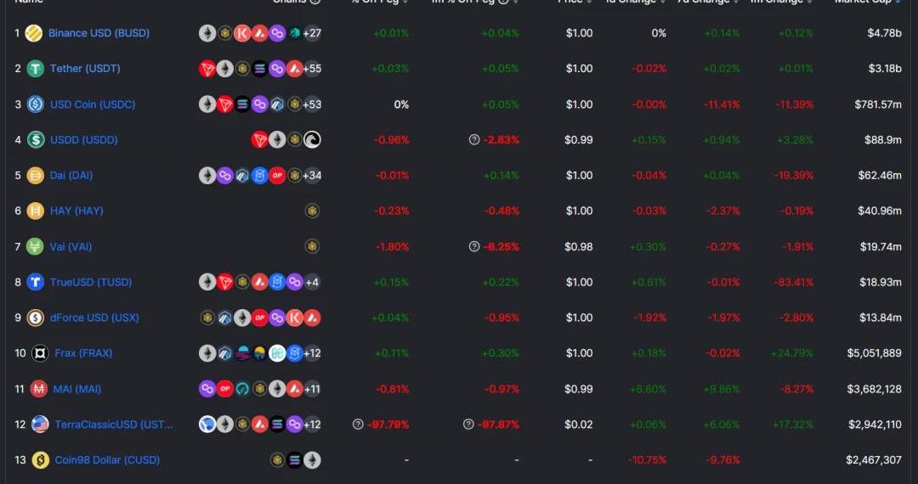Click the help icon next to -97.87%
The image size is (918, 484).
(468, 425)
